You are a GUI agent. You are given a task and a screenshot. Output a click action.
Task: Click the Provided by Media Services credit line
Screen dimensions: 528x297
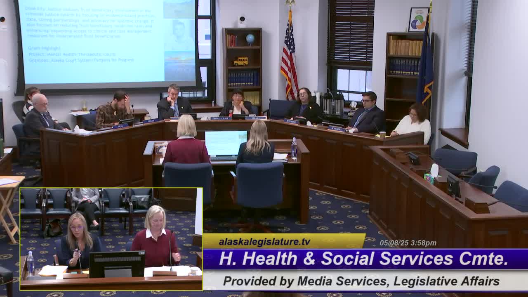pyautogui.click(x=361, y=281)
